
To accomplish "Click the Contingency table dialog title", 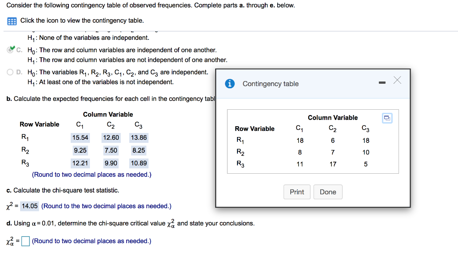I will pos(271,84).
